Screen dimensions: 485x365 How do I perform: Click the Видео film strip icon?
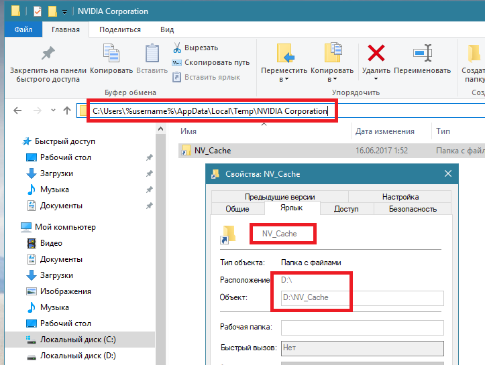pos(32,243)
